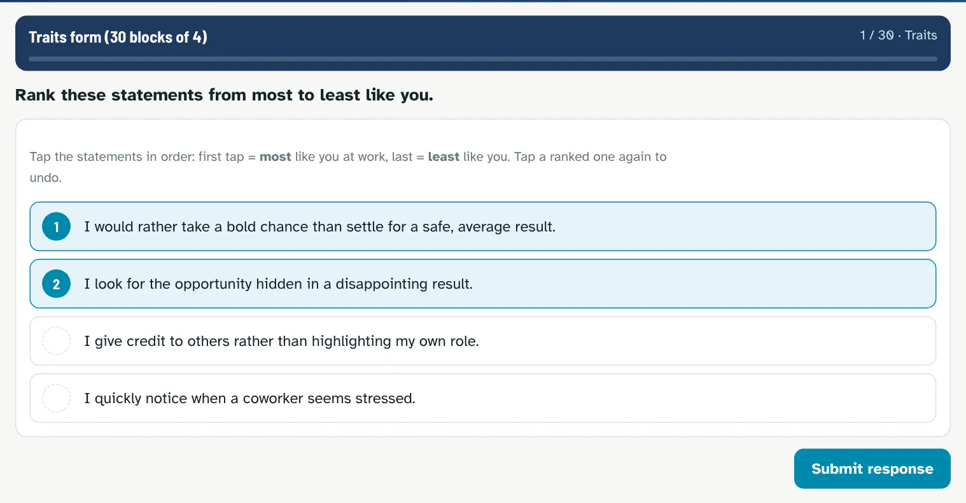
Task: Click the tap-order instruction text
Action: pyautogui.click(x=348, y=167)
